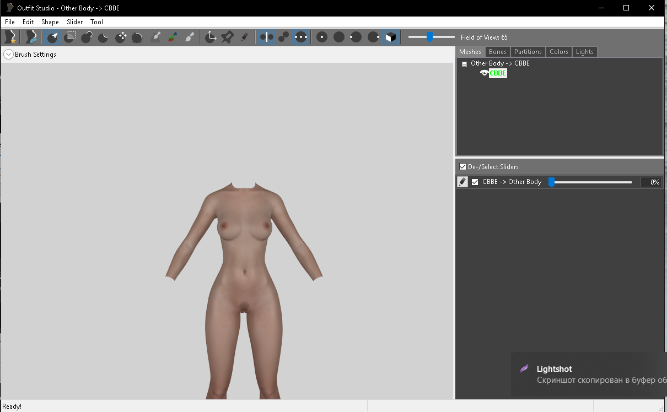
Task: Switch to the Bones tab
Action: (497, 52)
